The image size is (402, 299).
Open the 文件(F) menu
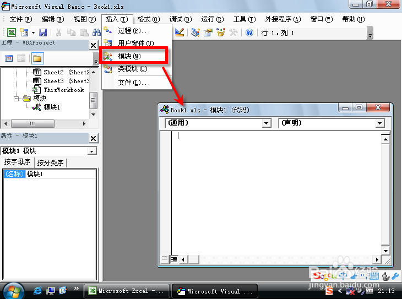point(21,19)
